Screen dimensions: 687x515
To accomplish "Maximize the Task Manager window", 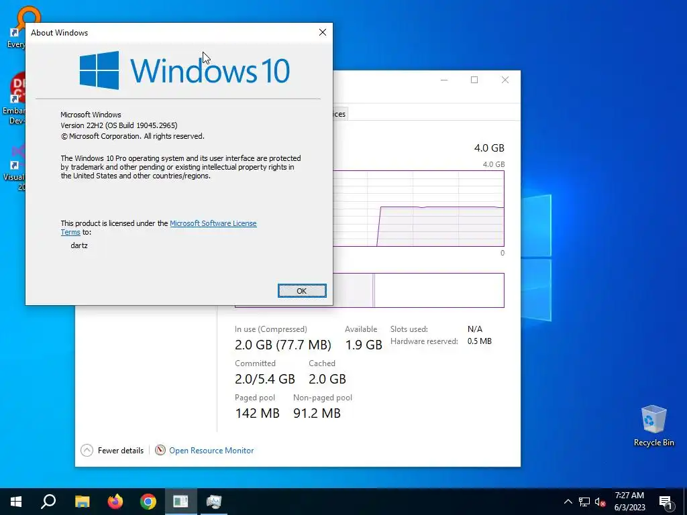I will pos(474,80).
